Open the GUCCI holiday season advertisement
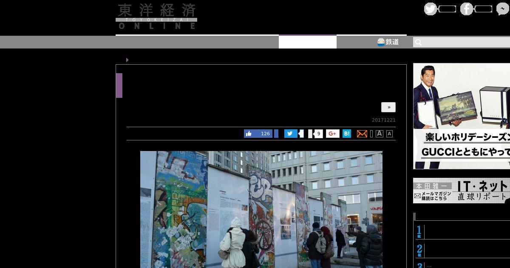510x268 pixels. coord(462,116)
